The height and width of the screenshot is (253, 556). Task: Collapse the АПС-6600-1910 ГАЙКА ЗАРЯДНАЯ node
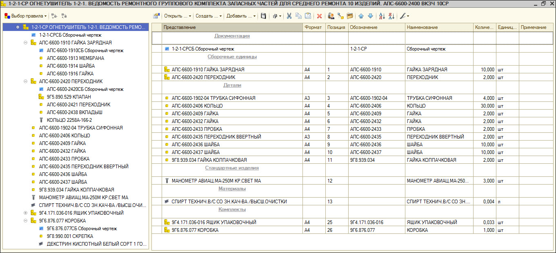(25, 43)
